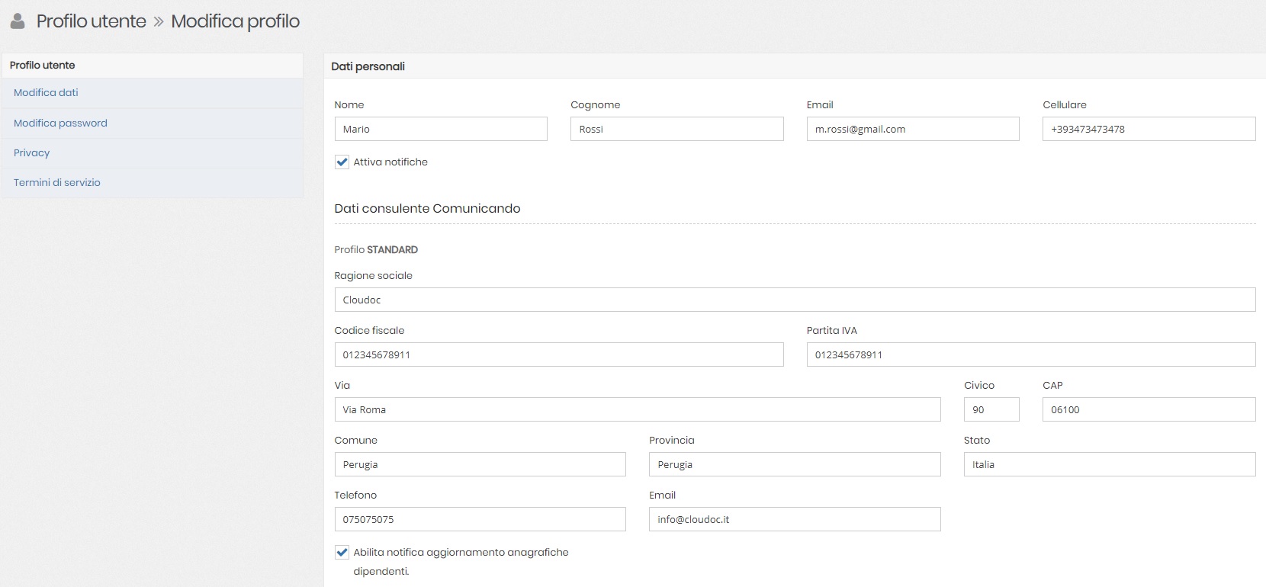This screenshot has width=1266, height=587.
Task: Open Modifica dati in sidebar
Action: (x=46, y=93)
